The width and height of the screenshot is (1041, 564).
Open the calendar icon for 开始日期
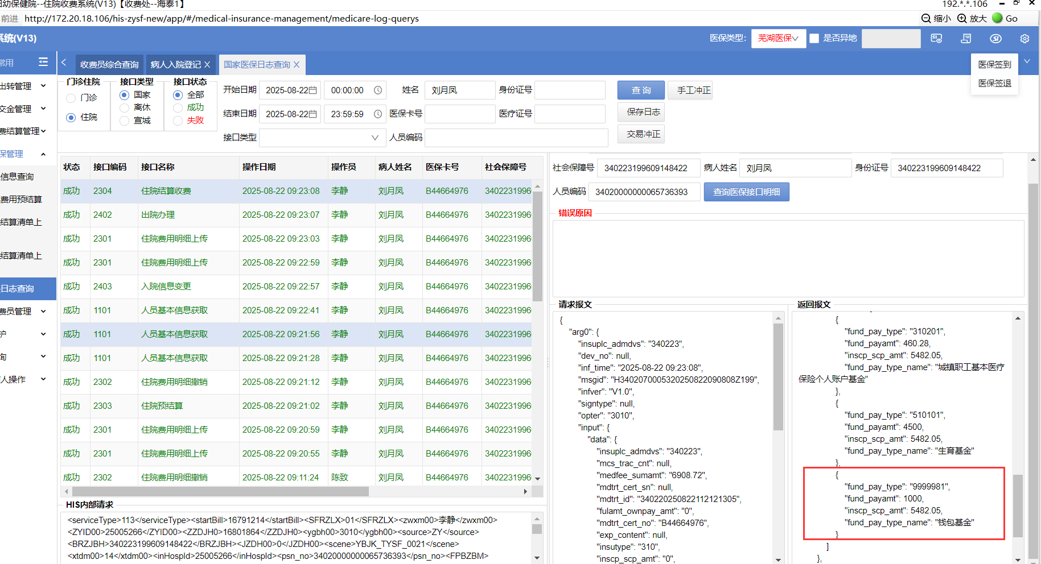coord(312,90)
